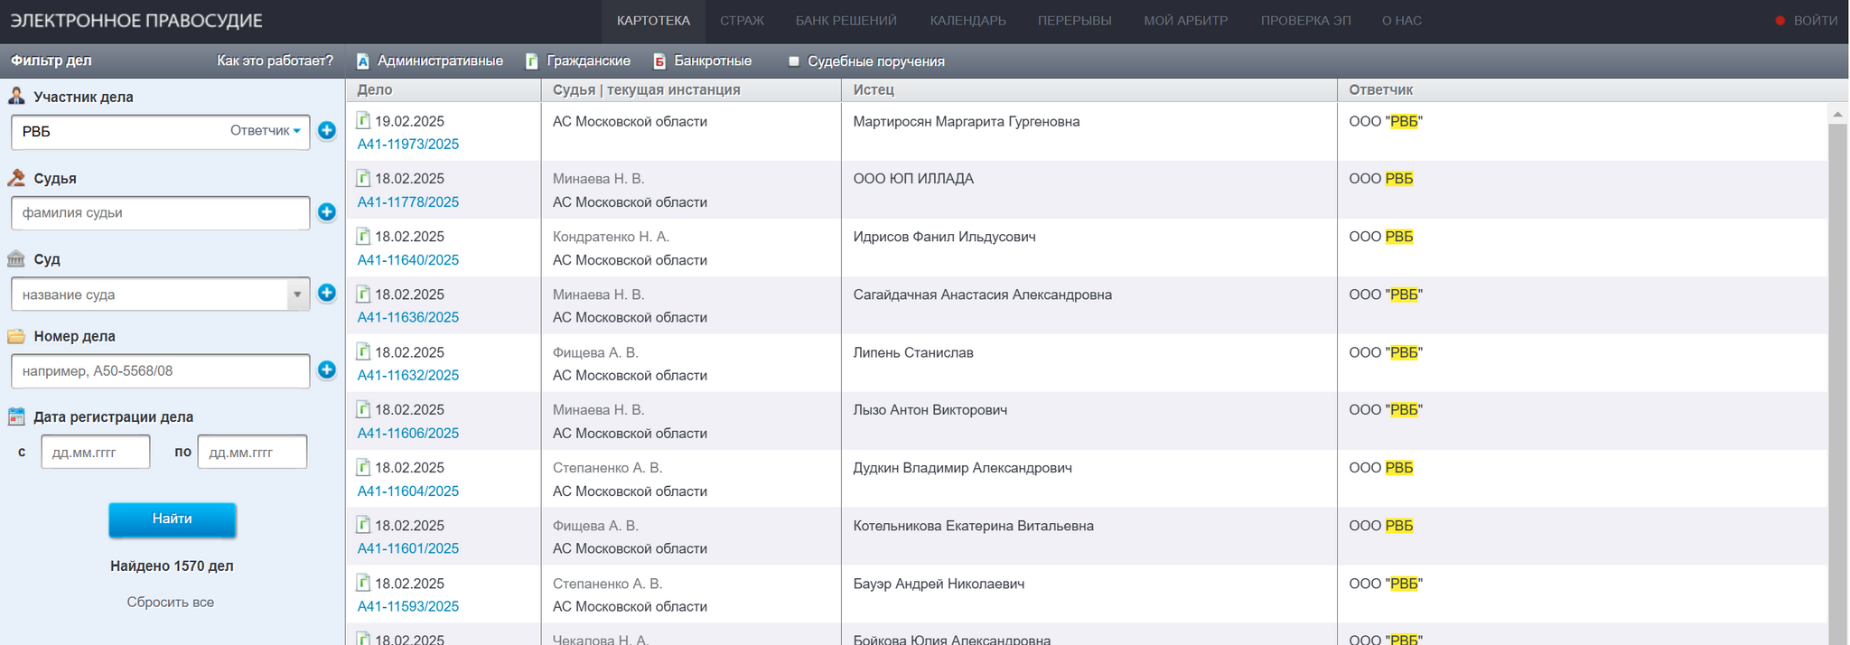Click the Войти login link
Image resolution: width=1850 pixels, height=645 pixels.
tap(1816, 21)
